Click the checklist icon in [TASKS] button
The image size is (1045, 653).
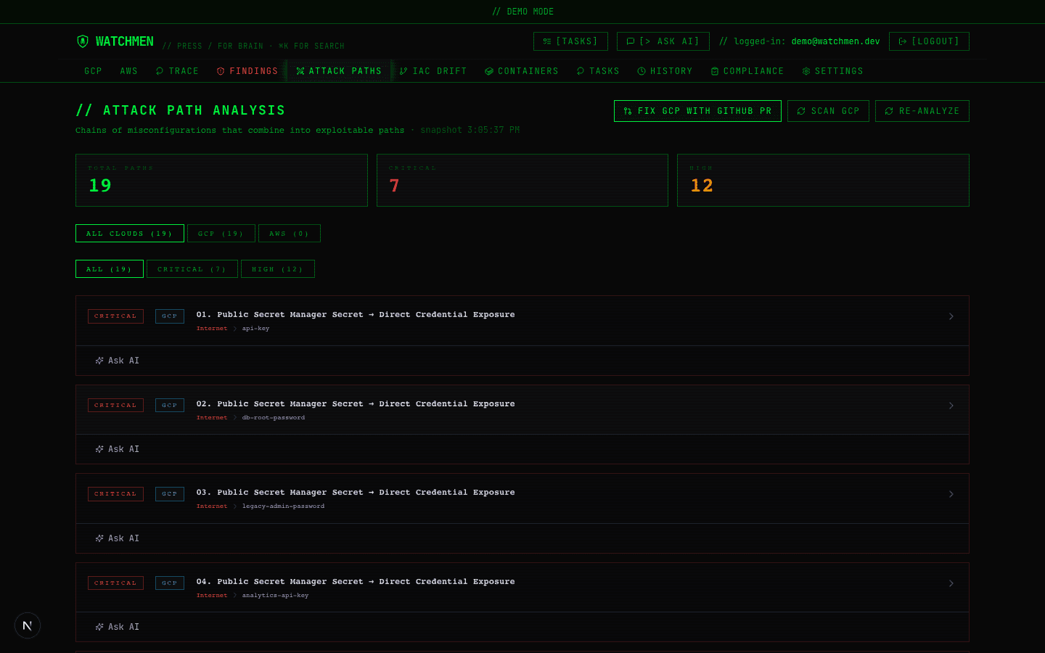click(547, 41)
